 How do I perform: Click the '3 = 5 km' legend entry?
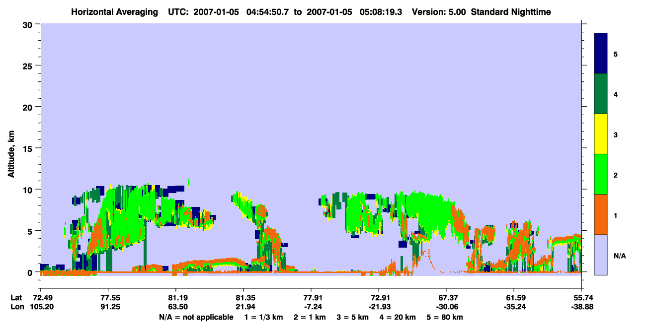353,317
